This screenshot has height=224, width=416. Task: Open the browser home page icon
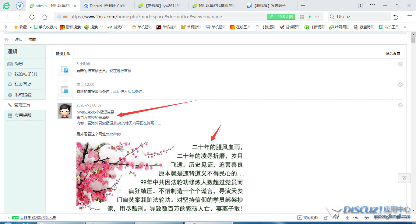click(45, 17)
